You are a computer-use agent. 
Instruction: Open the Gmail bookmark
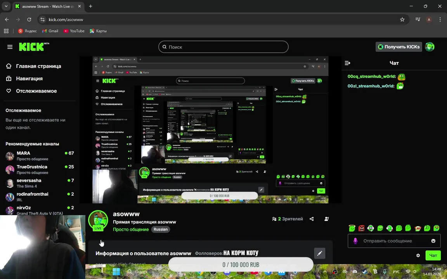(50, 31)
